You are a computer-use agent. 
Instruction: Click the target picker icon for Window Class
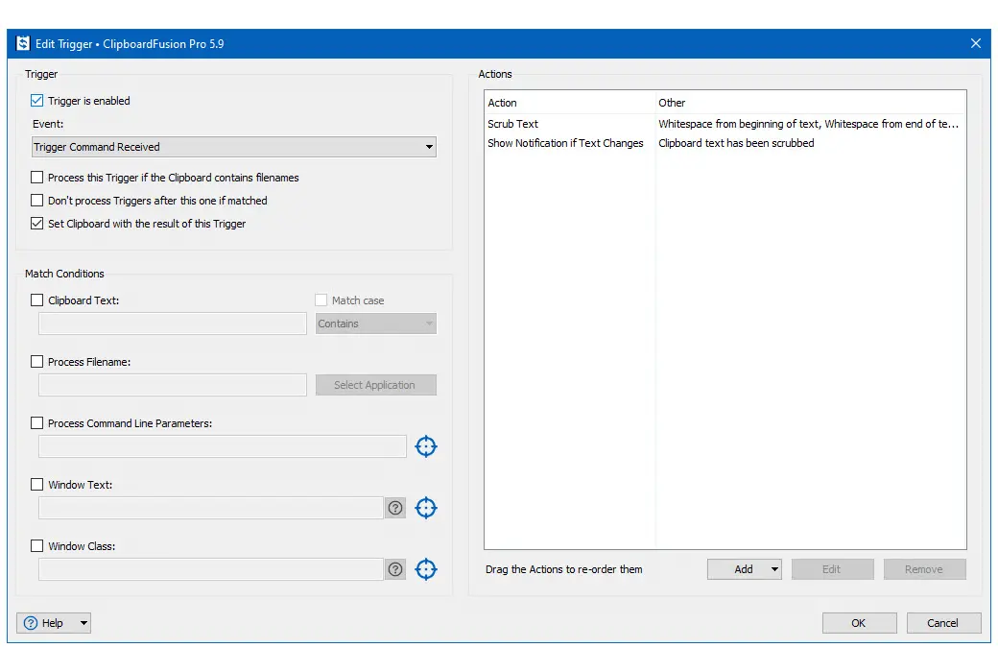tap(426, 569)
